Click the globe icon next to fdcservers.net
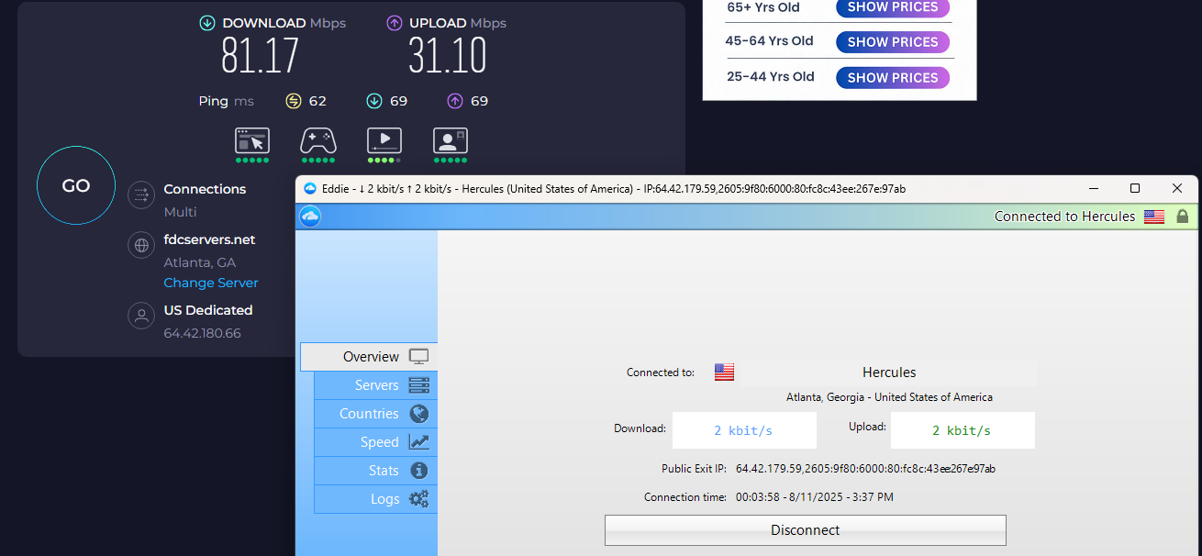 click(x=141, y=246)
